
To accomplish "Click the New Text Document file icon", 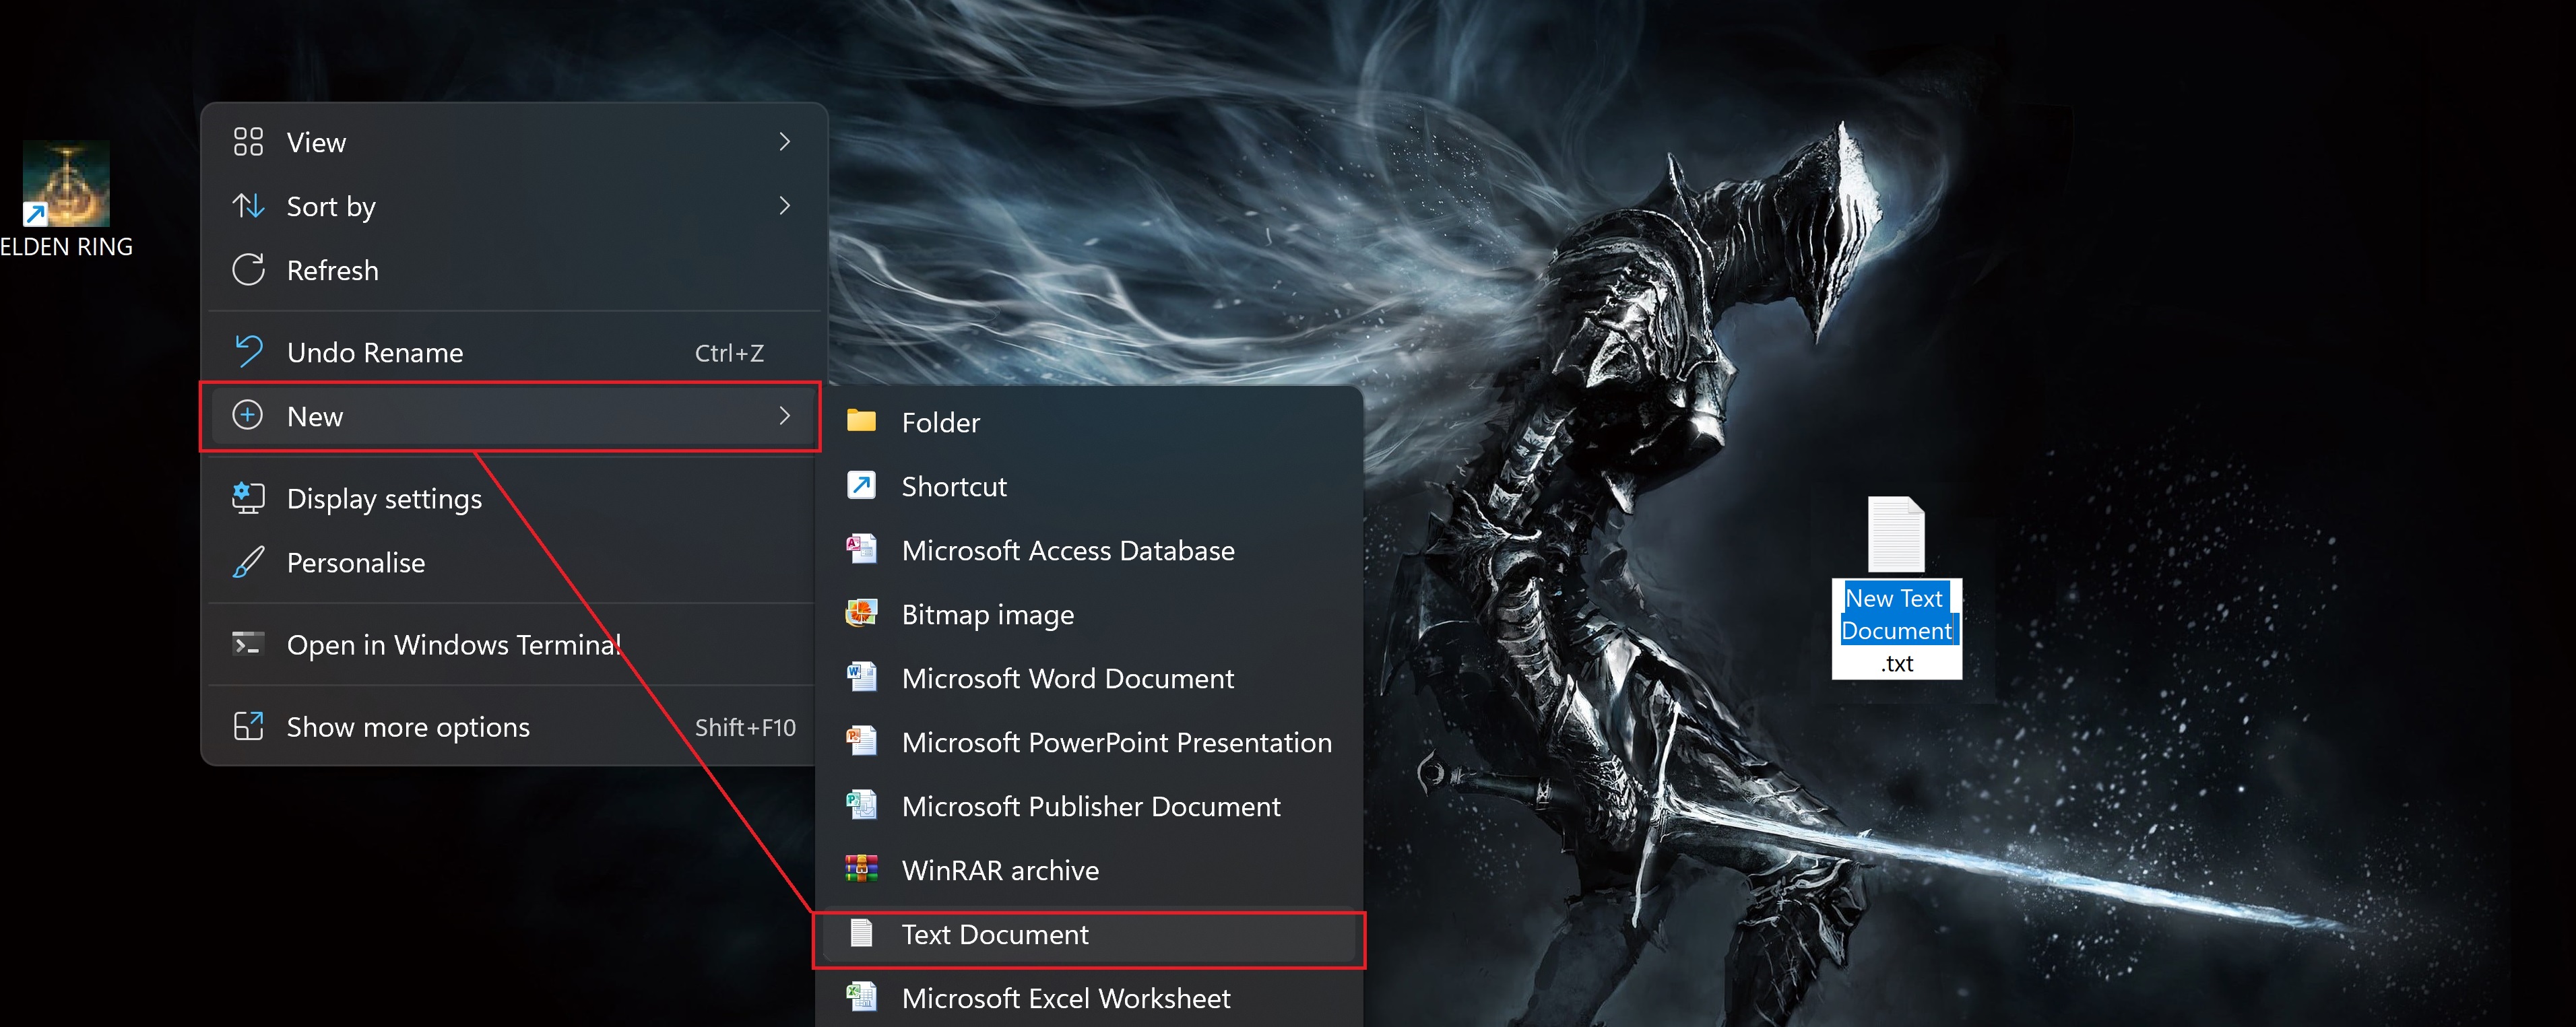I will pos(1896,535).
